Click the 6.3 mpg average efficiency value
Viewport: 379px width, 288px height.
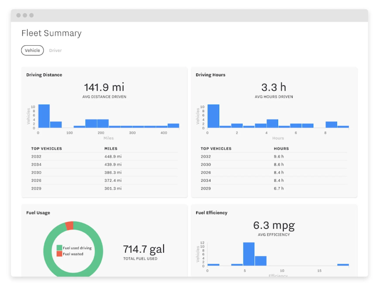tap(274, 225)
